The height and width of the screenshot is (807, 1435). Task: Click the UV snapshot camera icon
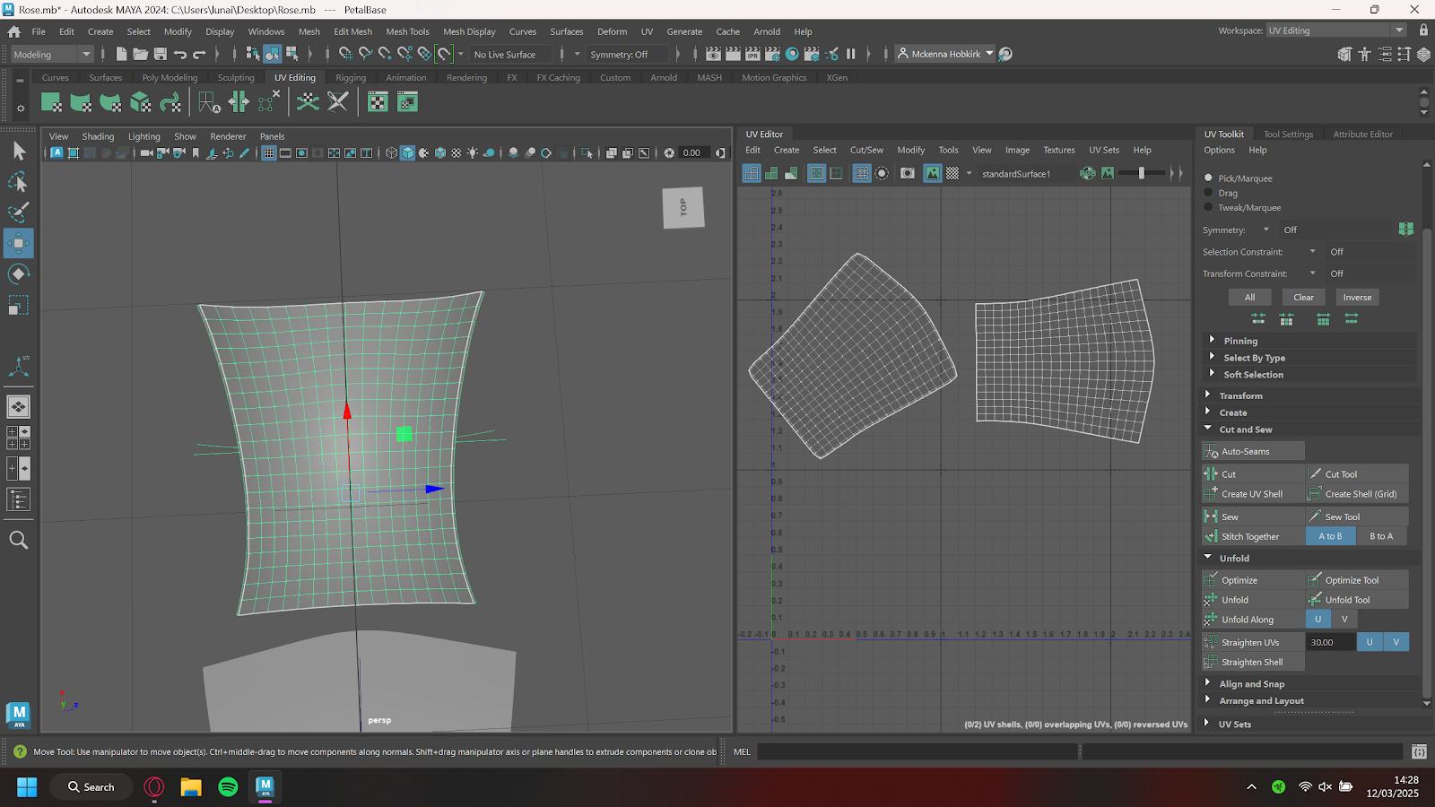(908, 173)
